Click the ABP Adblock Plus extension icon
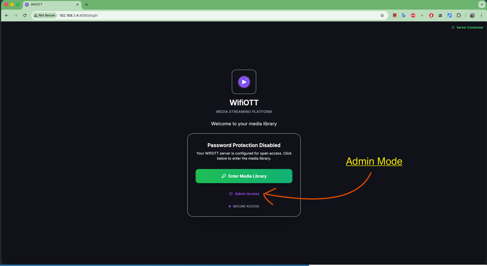The height and width of the screenshot is (266, 487). (413, 15)
